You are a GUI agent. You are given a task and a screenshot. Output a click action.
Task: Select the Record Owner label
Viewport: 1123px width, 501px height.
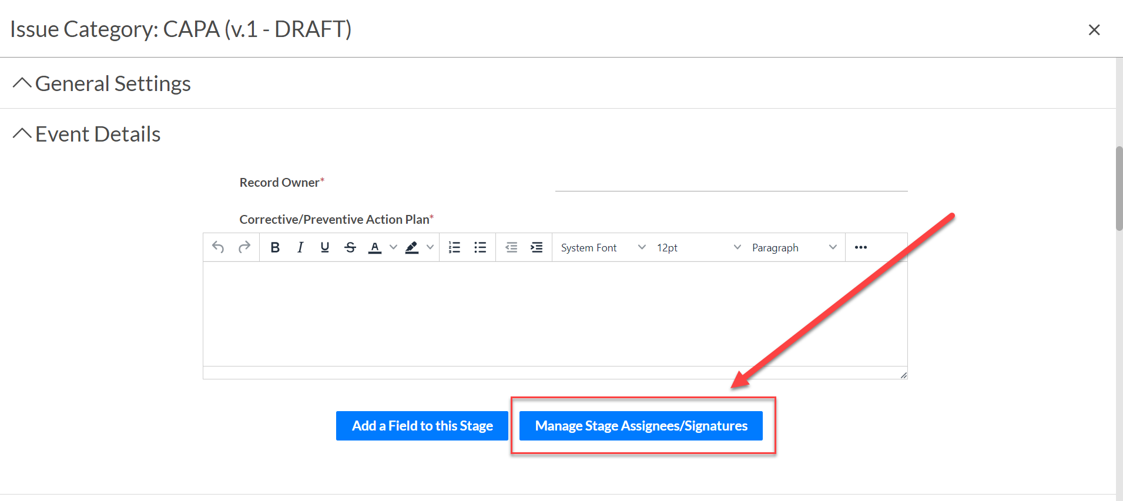[281, 183]
